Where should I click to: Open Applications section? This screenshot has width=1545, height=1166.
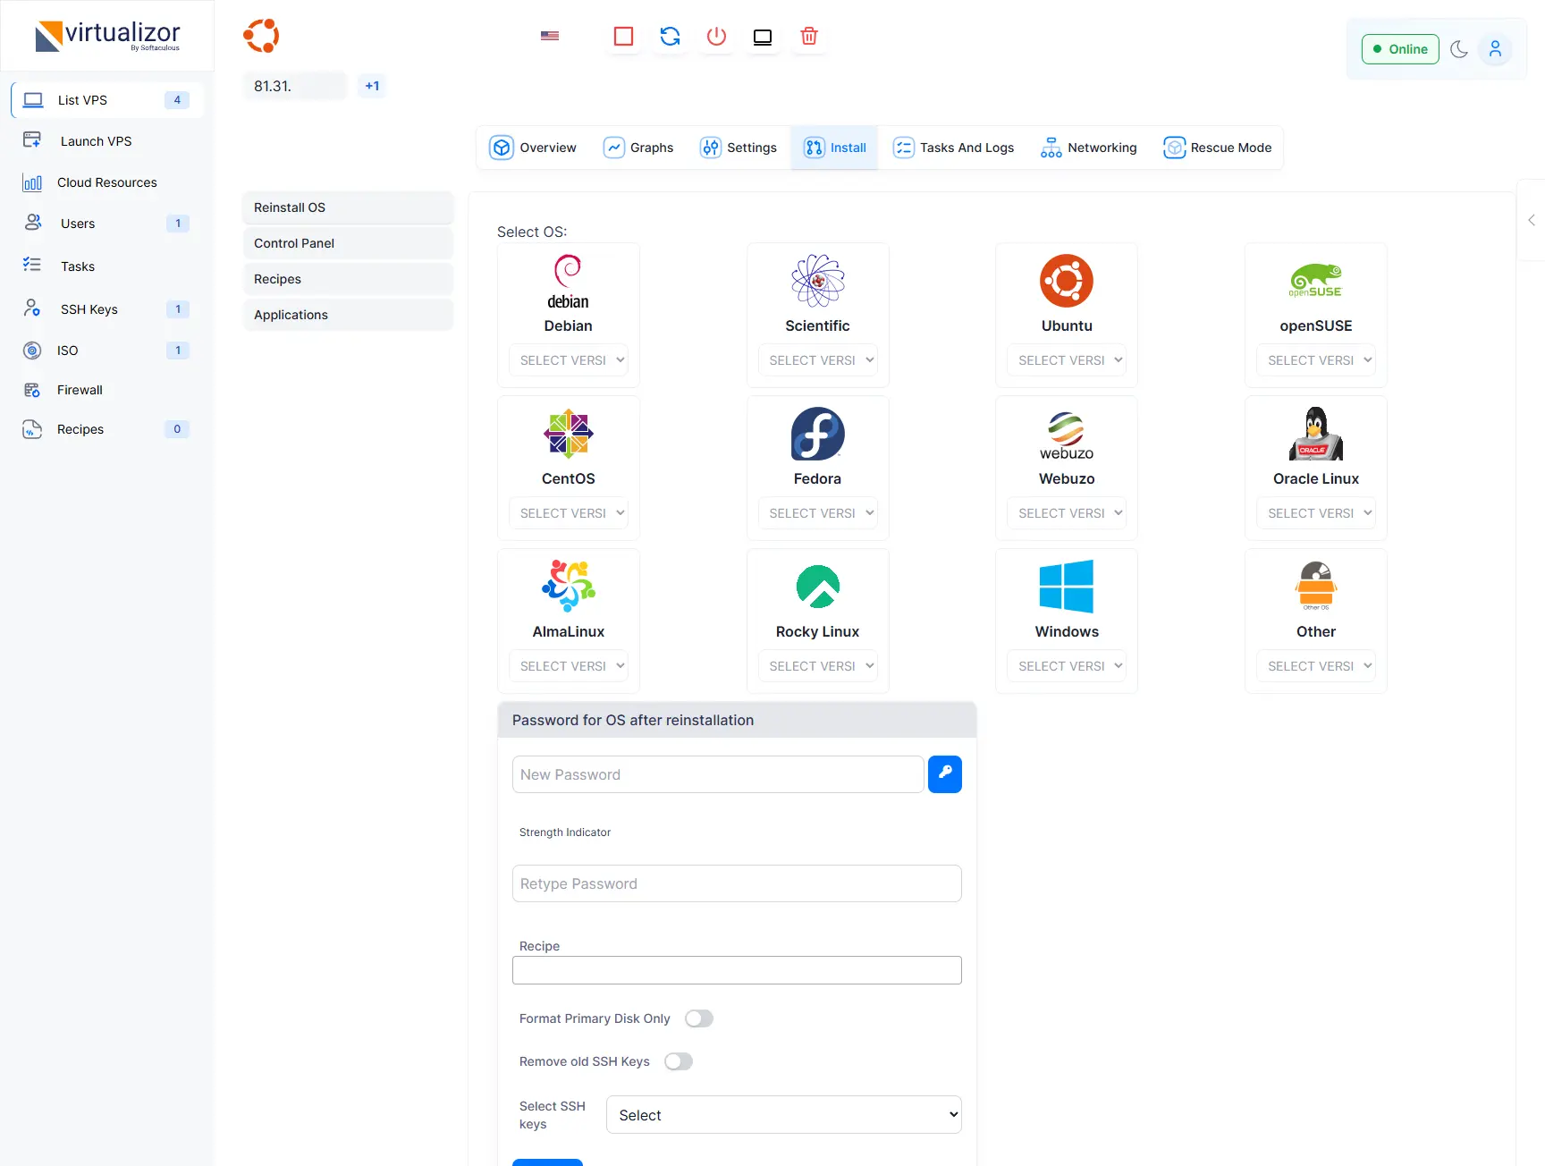[x=348, y=315]
